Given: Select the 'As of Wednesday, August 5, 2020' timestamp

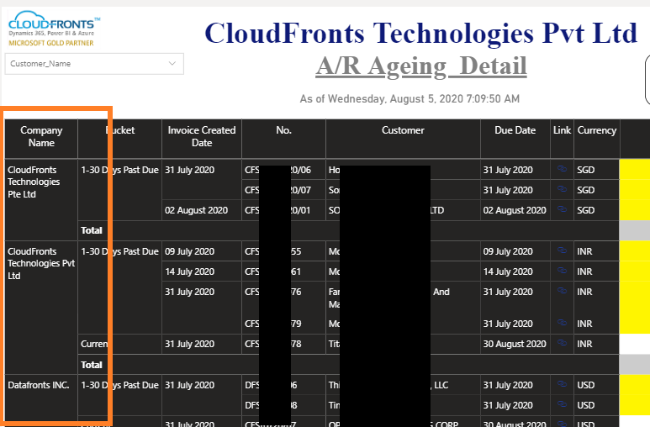Looking at the screenshot, I should click(410, 98).
